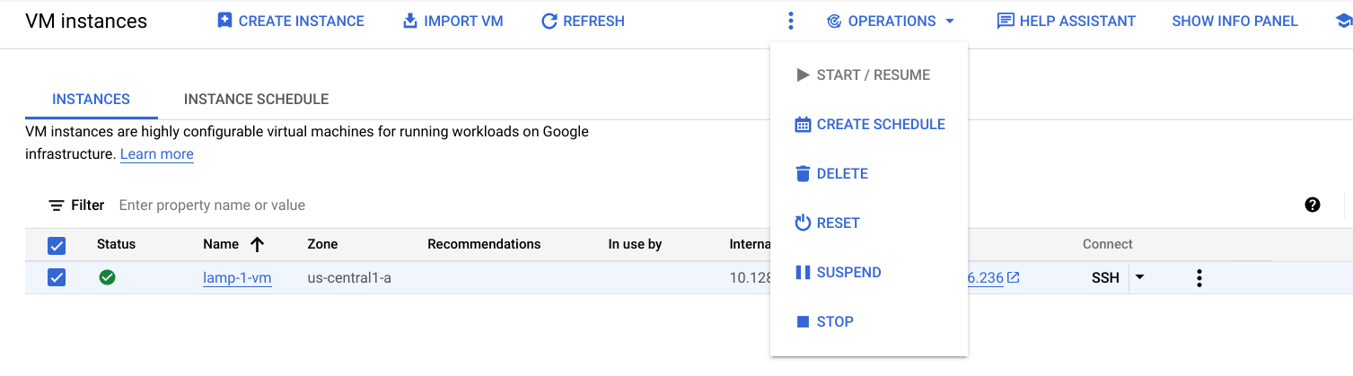
Task: Click the graduation cap learn icon
Action: pos(1344,21)
